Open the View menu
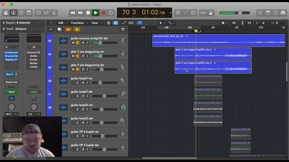 (97, 23)
